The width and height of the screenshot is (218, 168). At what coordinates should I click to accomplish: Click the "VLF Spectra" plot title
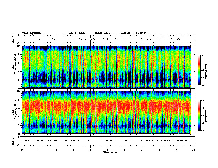(31, 33)
